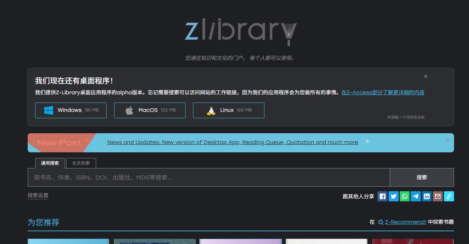Open the Z-Access details link
469x244 pixels.
coord(383,93)
